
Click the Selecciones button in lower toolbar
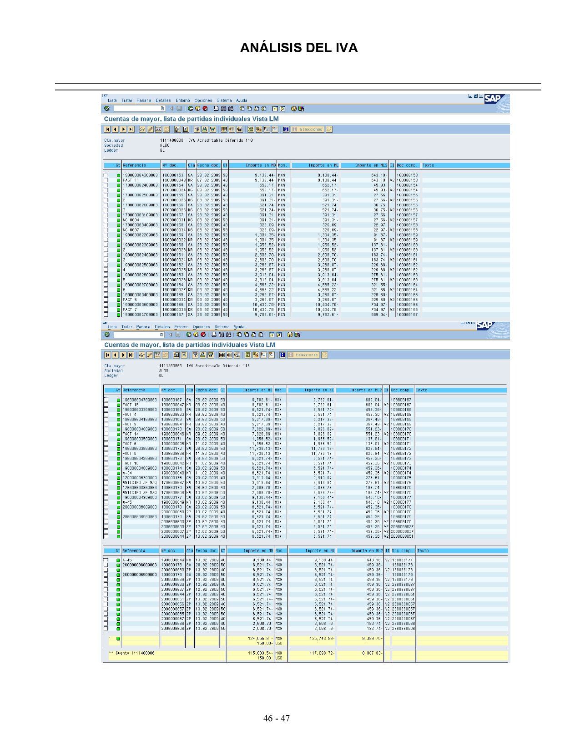pyautogui.click(x=303, y=355)
